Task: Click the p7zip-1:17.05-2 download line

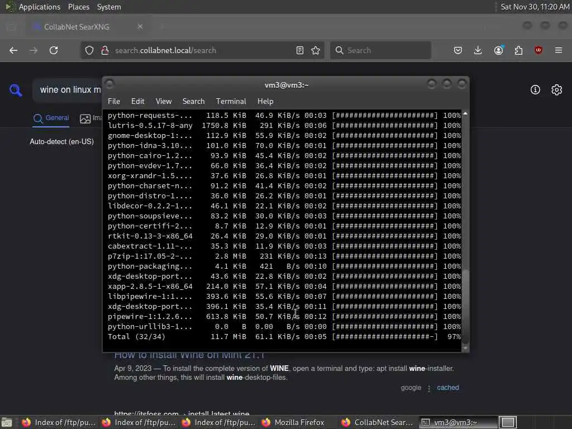Action: click(x=284, y=256)
